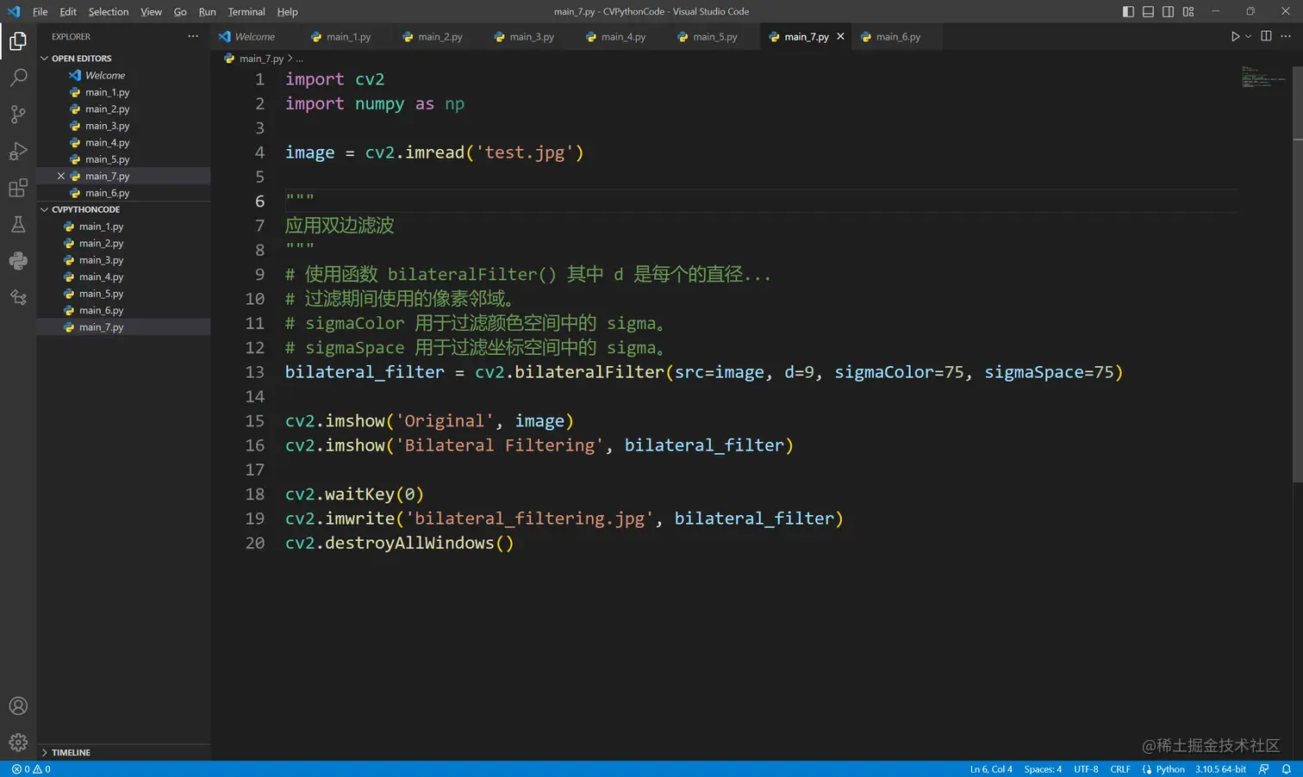Image resolution: width=1303 pixels, height=777 pixels.
Task: Open the dropdown arrow next to Run button
Action: coord(1248,36)
